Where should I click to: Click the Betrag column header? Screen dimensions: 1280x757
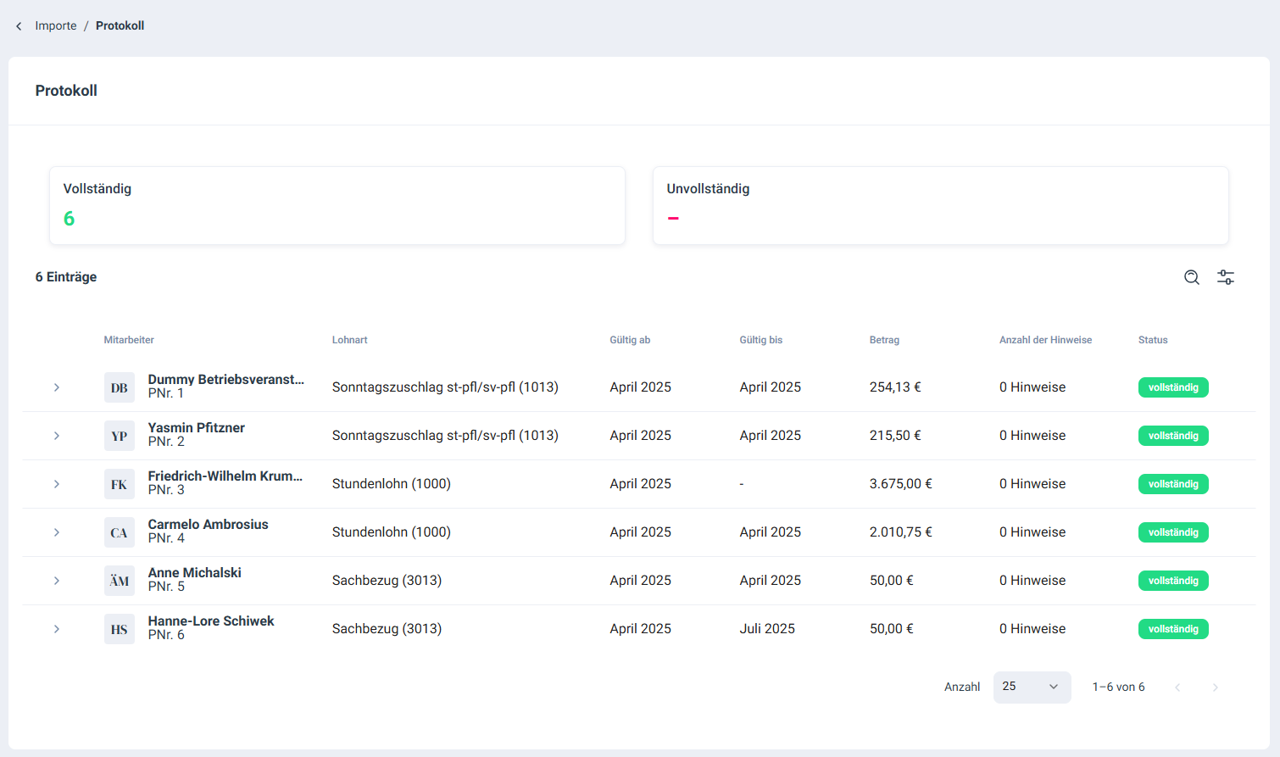point(884,340)
